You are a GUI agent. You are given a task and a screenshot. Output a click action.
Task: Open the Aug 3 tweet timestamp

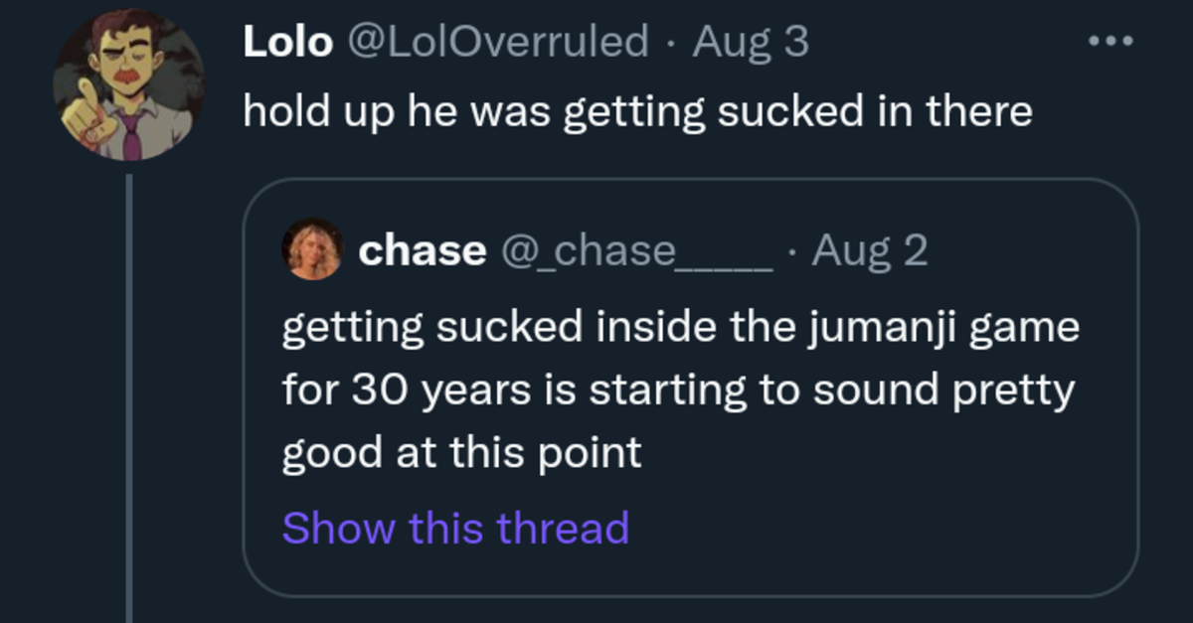pos(750,42)
